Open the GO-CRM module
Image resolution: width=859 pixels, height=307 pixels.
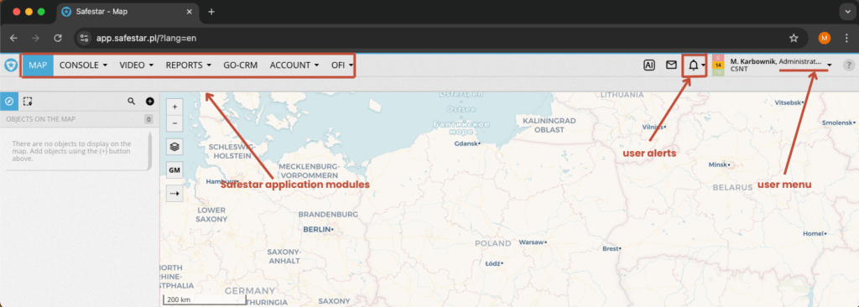pos(241,65)
